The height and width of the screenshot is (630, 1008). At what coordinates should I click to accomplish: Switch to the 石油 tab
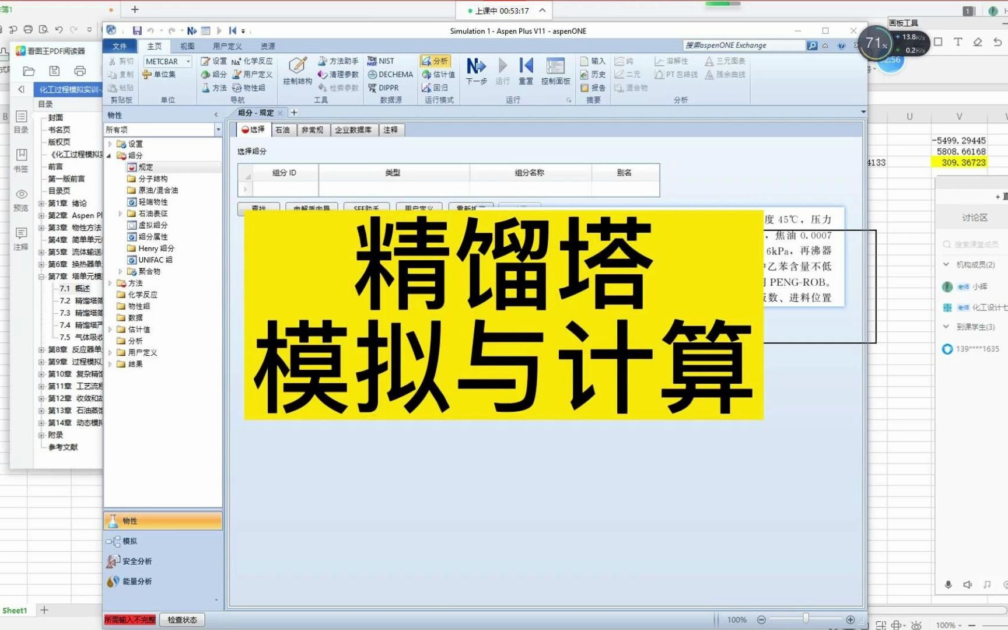(283, 129)
